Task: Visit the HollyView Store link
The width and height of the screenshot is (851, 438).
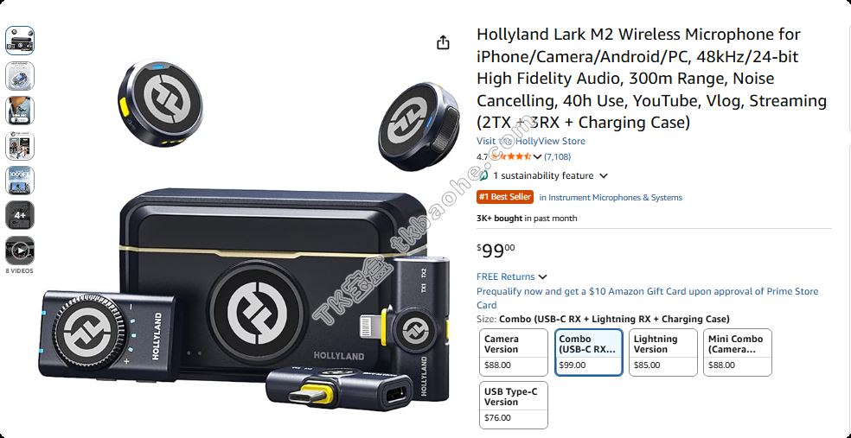Action: (x=531, y=141)
